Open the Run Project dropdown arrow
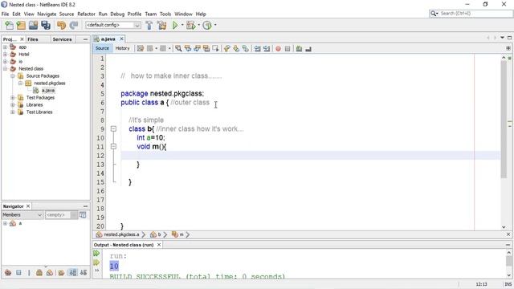Viewport: 514px width, 289px height. click(x=182, y=25)
